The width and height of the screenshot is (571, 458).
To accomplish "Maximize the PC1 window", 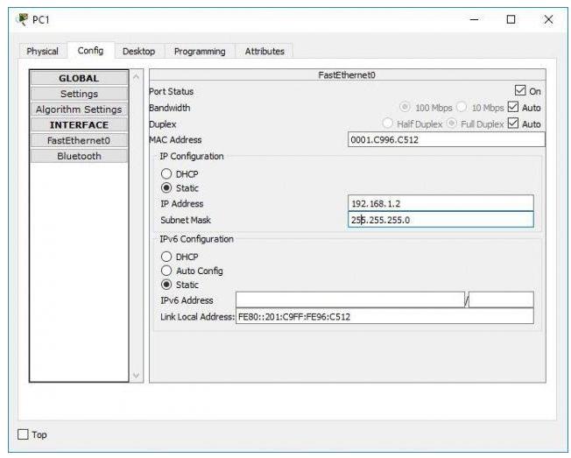I will [511, 19].
